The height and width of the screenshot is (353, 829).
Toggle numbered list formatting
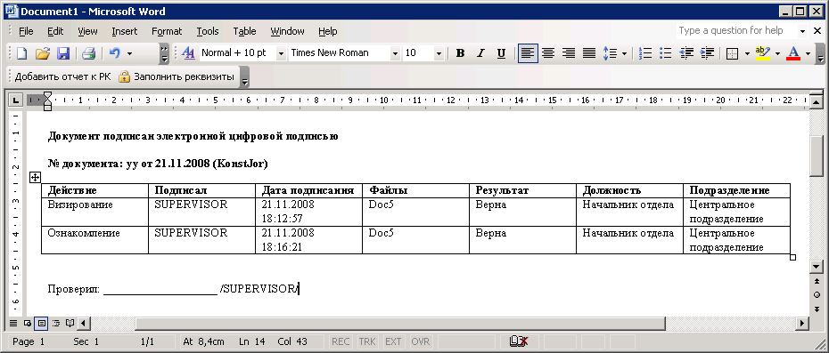pyautogui.click(x=645, y=53)
